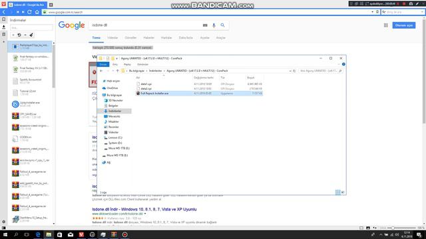The width and height of the screenshot is (426, 239).
Task: Go to the browser home page
Action: pyautogui.click(x=37, y=12)
